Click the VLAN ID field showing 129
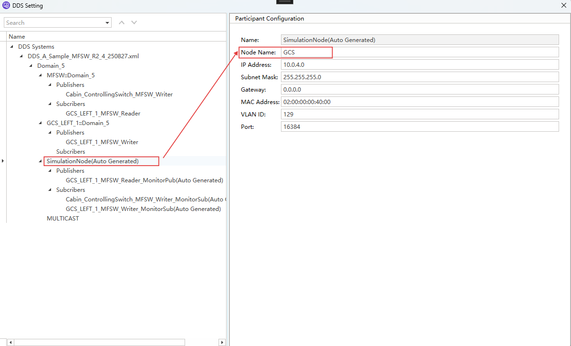Image resolution: width=571 pixels, height=346 pixels. pyautogui.click(x=419, y=114)
